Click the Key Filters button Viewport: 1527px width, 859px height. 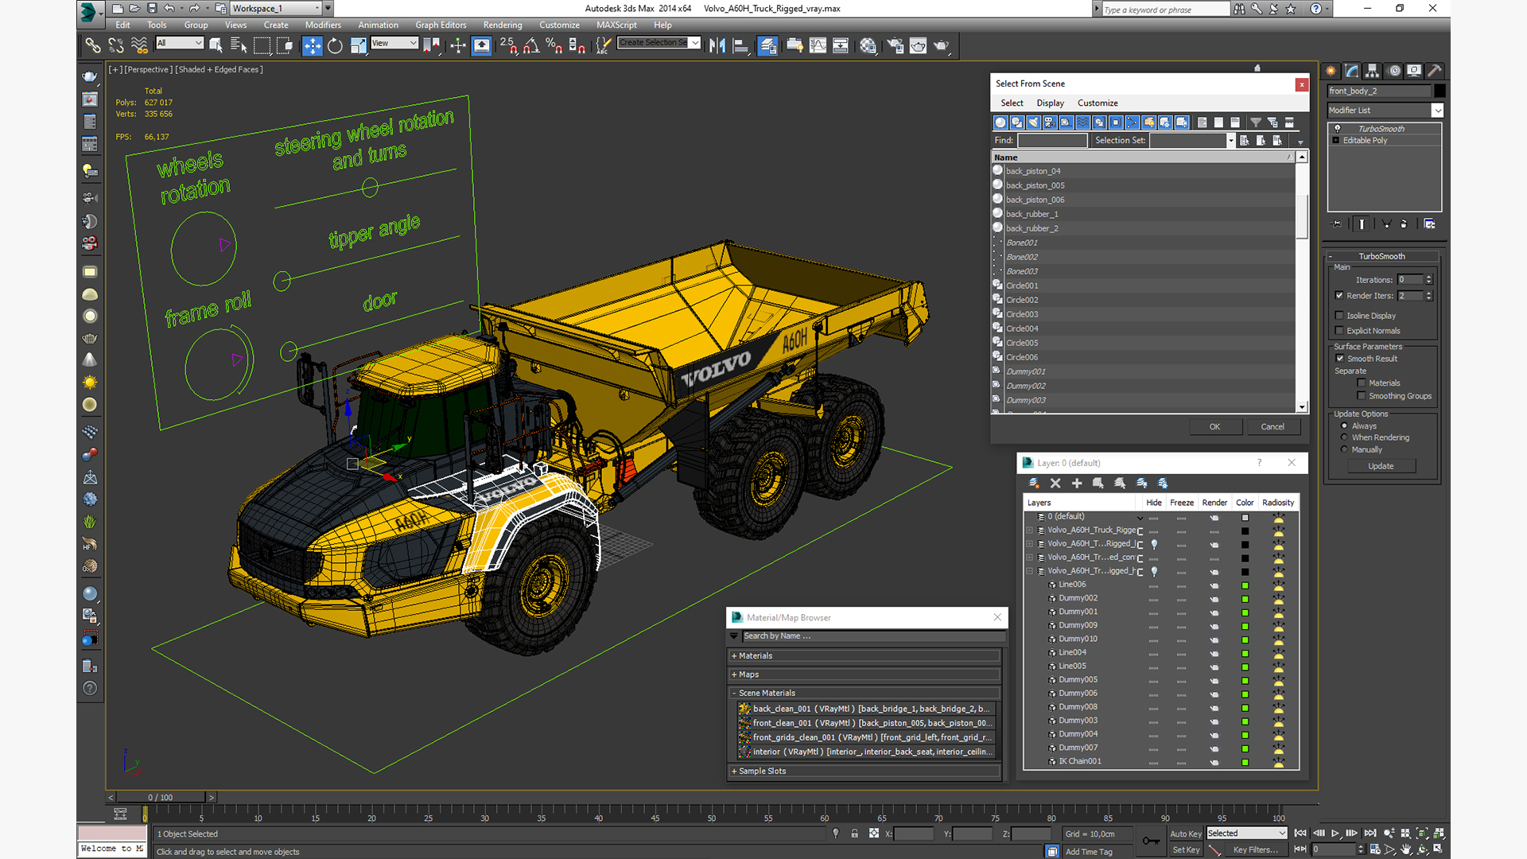pos(1256,850)
